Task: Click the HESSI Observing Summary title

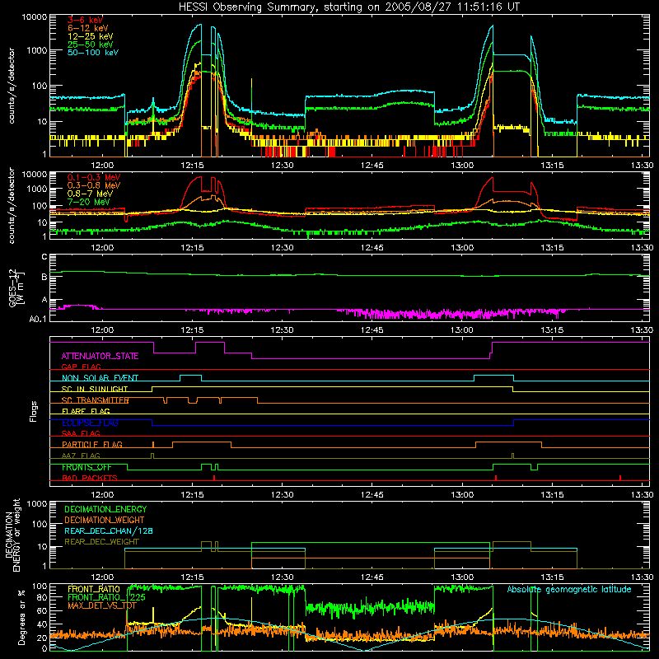Action: [349, 7]
